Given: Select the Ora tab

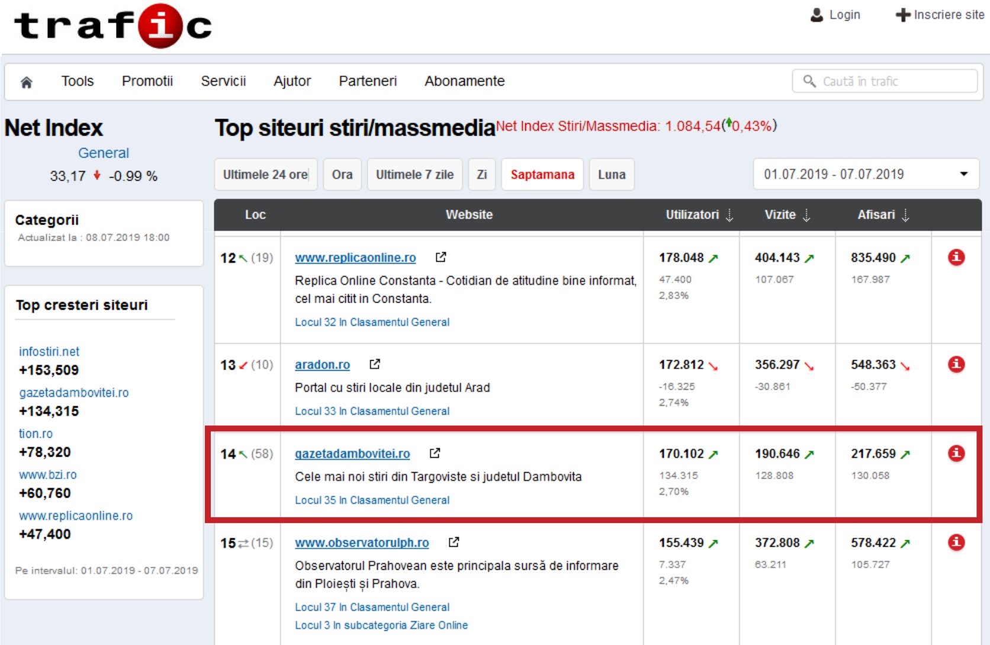Looking at the screenshot, I should 342,175.
